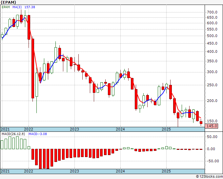This screenshot has width=223, height=179.
Task: Click the 300.0 price axis label
Action: pos(212,72)
